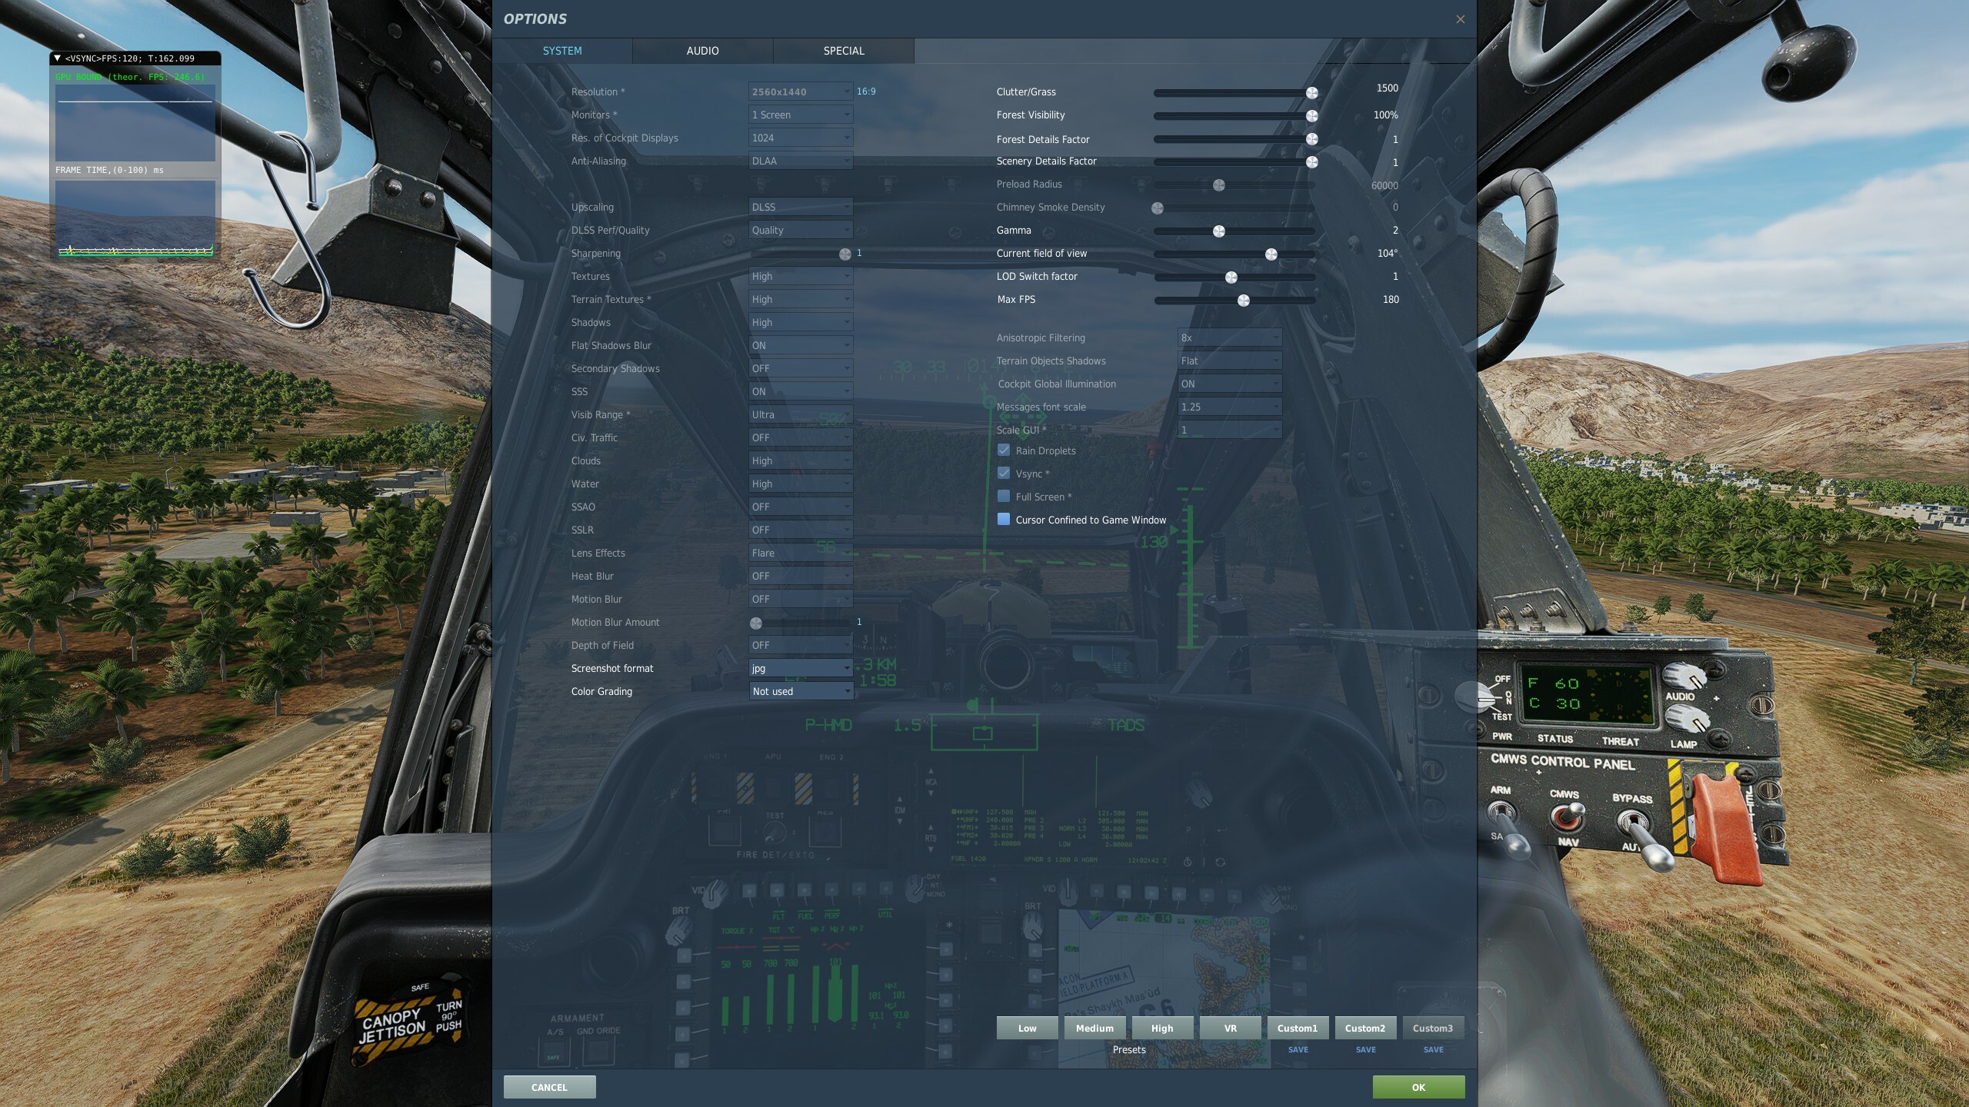Open Cockpit Global Illumination dropdown
The height and width of the screenshot is (1107, 1969).
[1230, 384]
